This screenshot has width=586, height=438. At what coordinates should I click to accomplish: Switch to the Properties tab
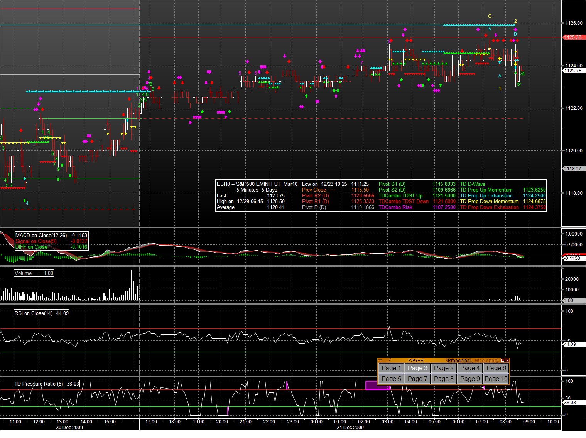pyautogui.click(x=458, y=361)
